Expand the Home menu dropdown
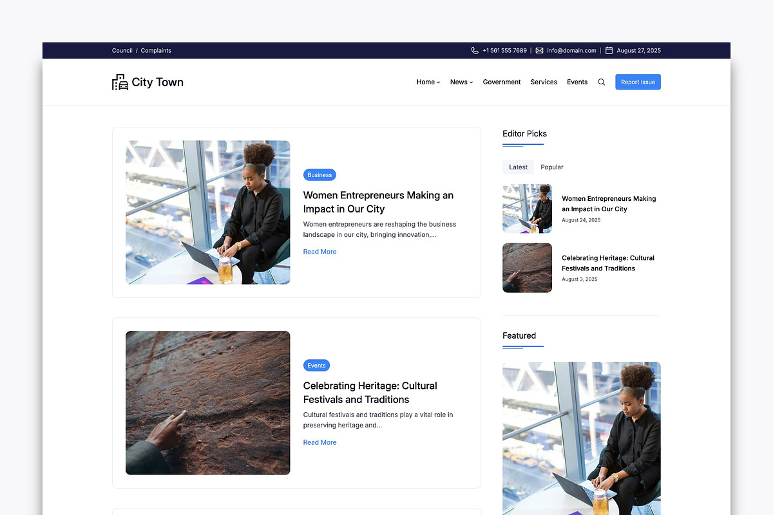Viewport: 773px width, 515px height. pos(428,82)
